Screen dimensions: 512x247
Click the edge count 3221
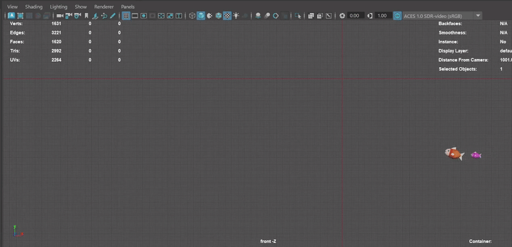click(x=56, y=33)
